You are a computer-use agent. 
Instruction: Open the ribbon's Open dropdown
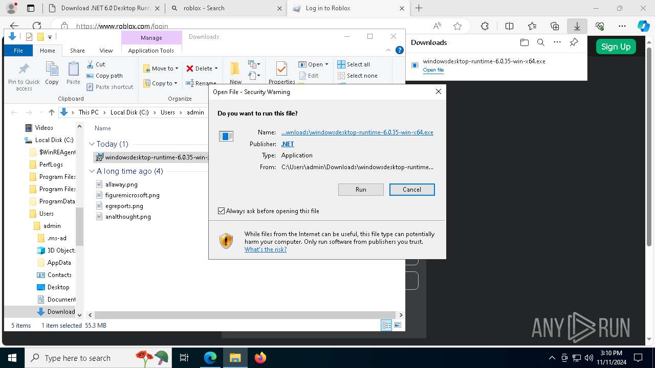coord(313,64)
